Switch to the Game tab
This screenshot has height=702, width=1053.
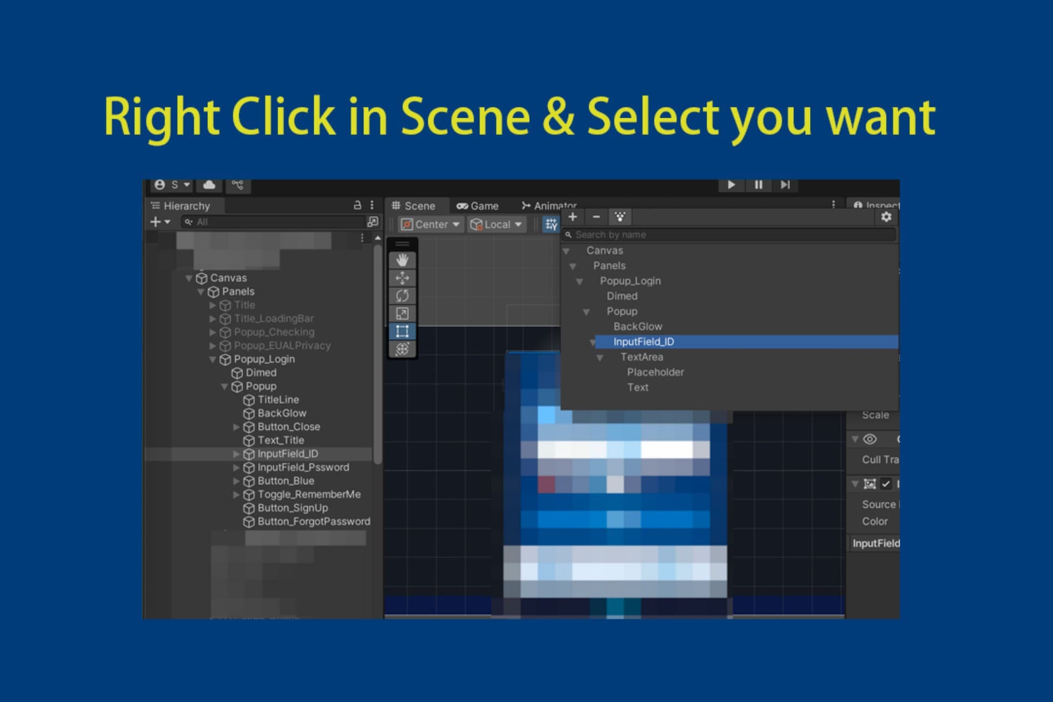[477, 206]
